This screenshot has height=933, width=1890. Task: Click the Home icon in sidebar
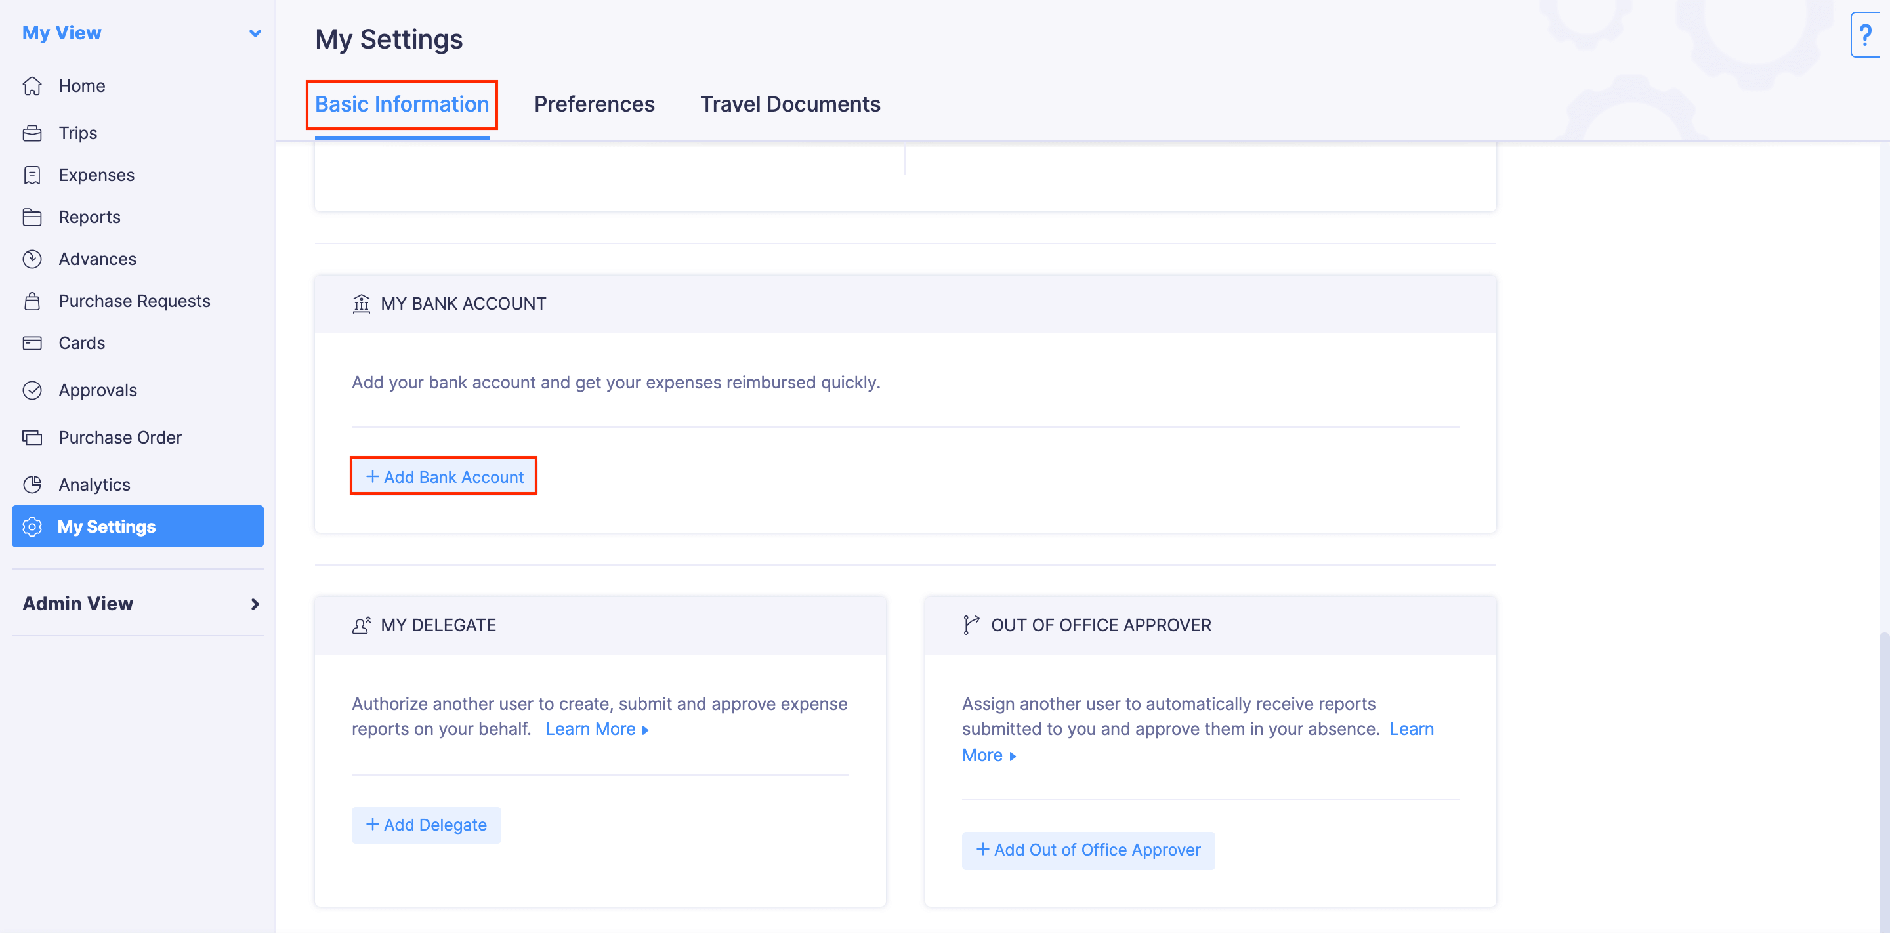point(32,86)
